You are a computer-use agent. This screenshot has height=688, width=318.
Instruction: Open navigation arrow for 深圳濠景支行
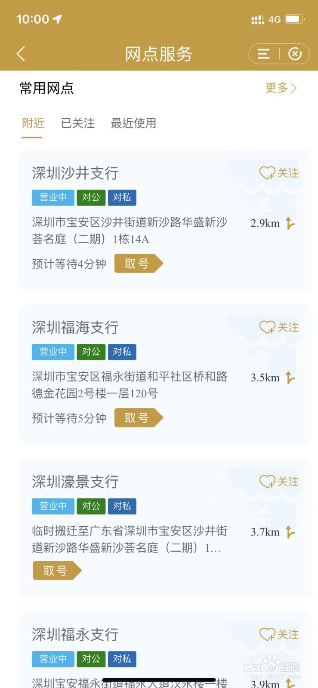pyautogui.click(x=290, y=532)
